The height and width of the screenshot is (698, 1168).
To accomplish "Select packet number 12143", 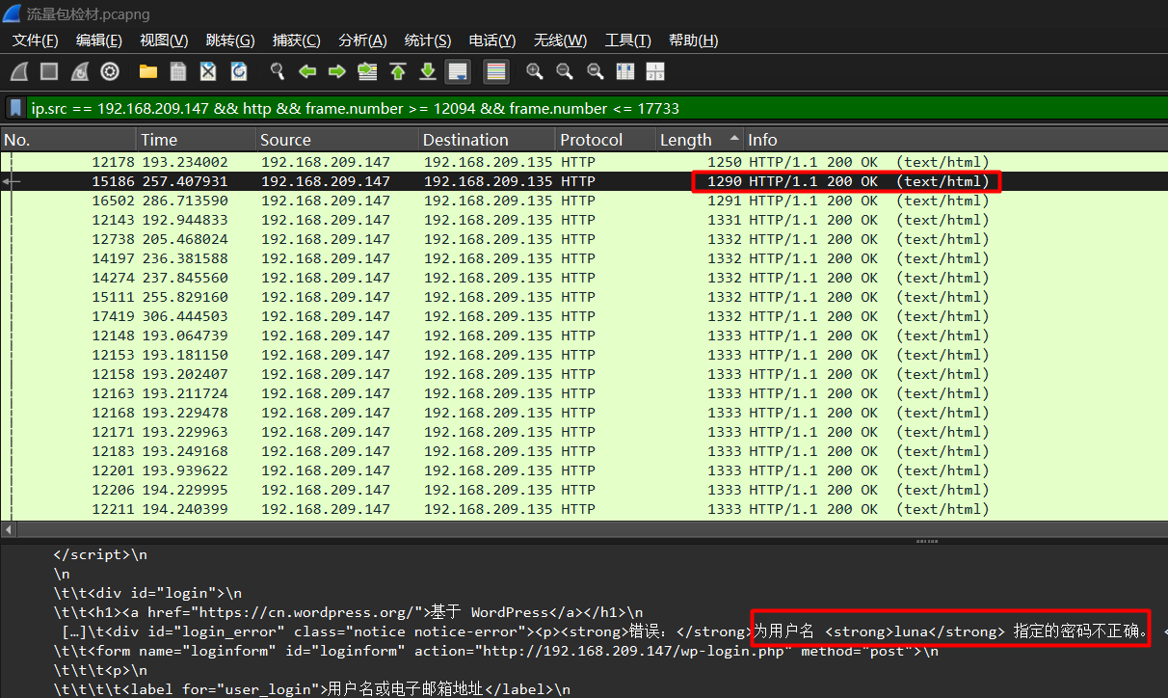I will (x=584, y=220).
